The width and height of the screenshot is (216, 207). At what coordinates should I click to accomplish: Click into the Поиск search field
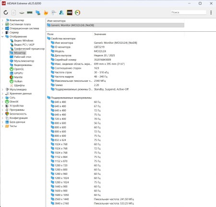tap(189, 13)
